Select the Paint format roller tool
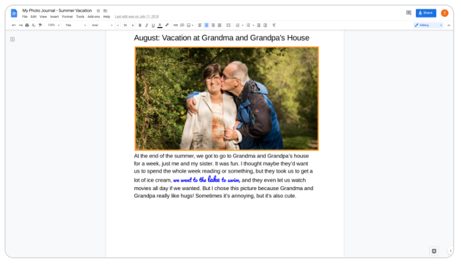This screenshot has height=264, width=461. (40, 25)
